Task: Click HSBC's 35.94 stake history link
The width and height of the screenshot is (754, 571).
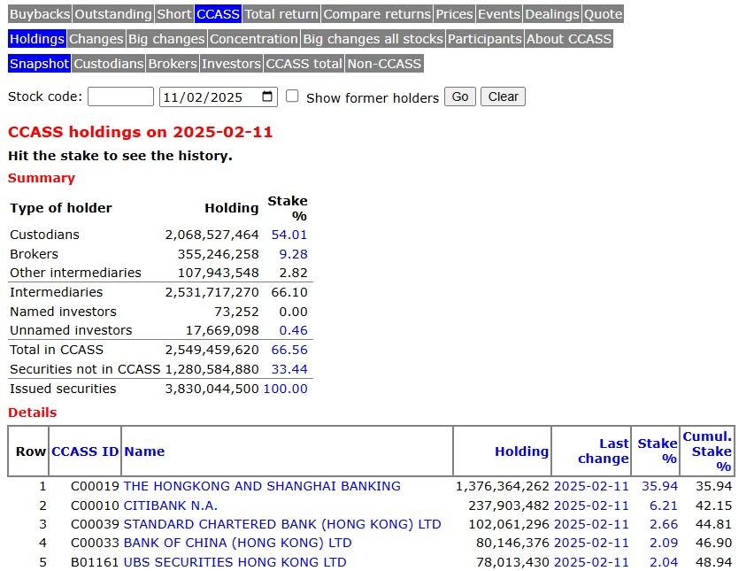Action: [x=658, y=486]
